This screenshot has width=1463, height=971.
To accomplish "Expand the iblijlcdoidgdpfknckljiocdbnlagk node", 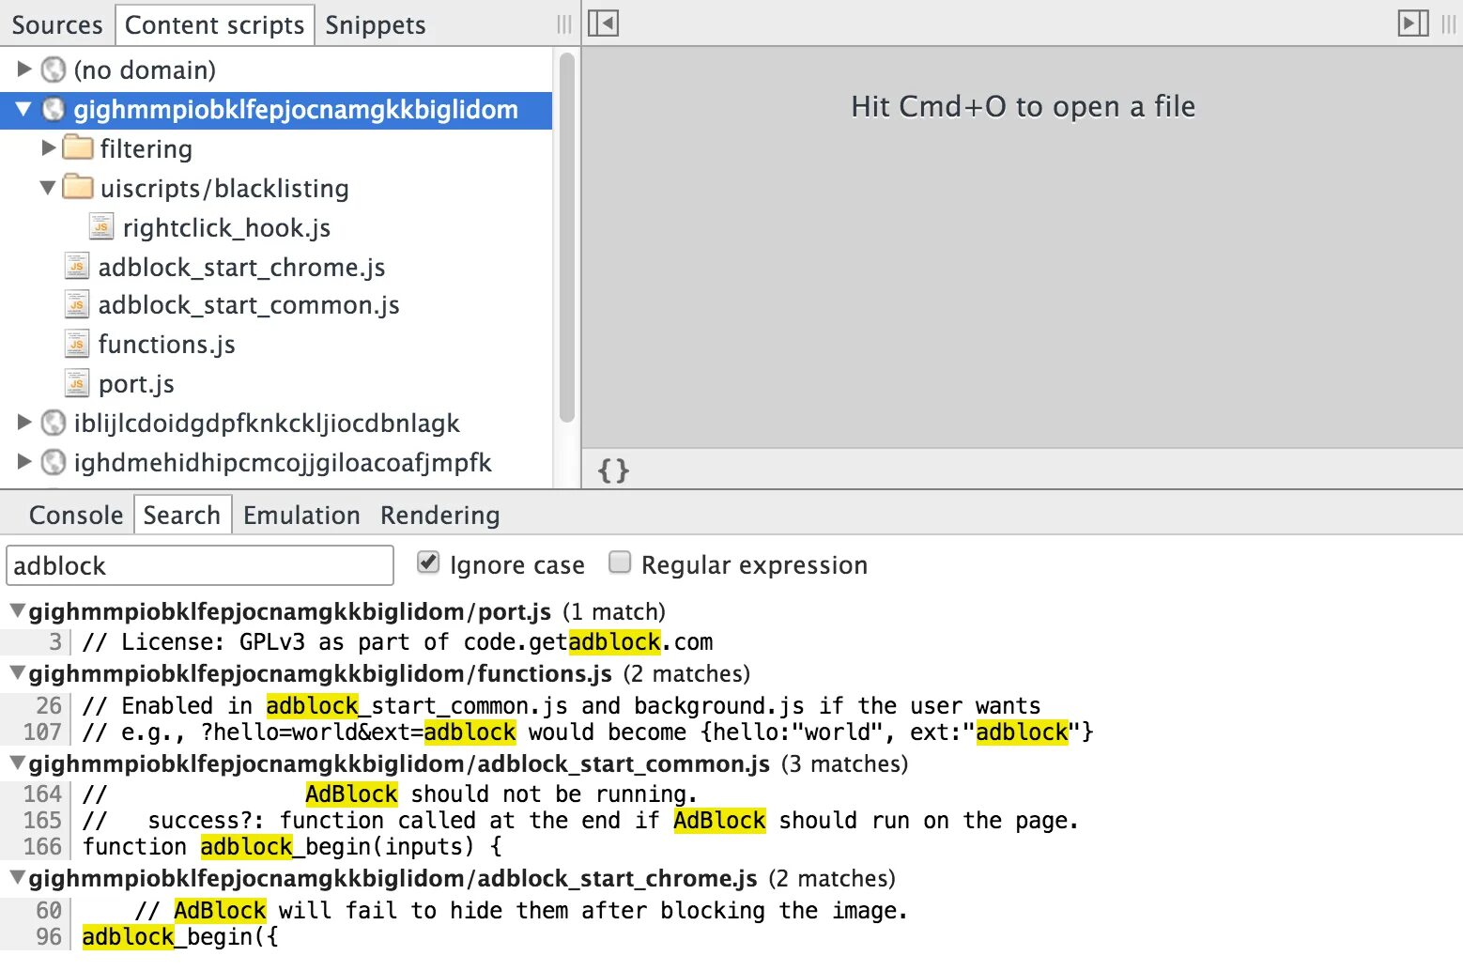I will (24, 423).
